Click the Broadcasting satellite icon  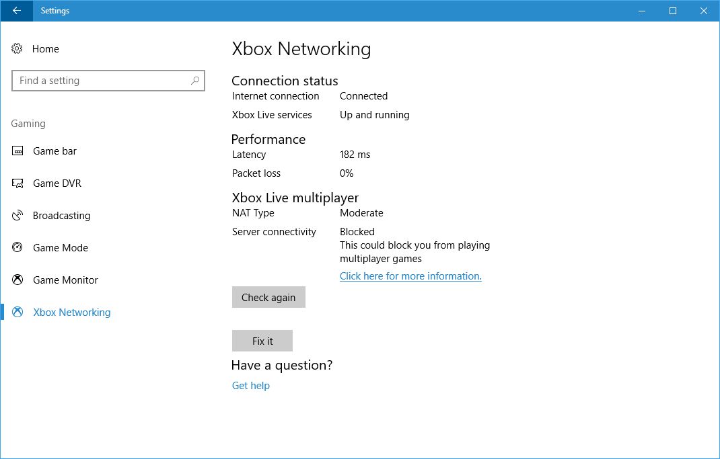[17, 216]
